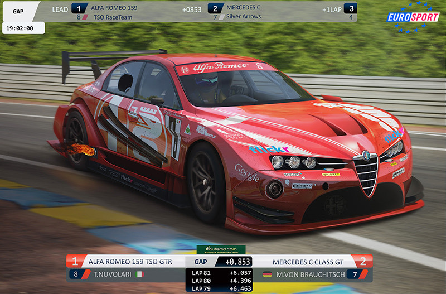Click the MERCEDES C text in top bar
446x294 pixels.
tap(243, 8)
